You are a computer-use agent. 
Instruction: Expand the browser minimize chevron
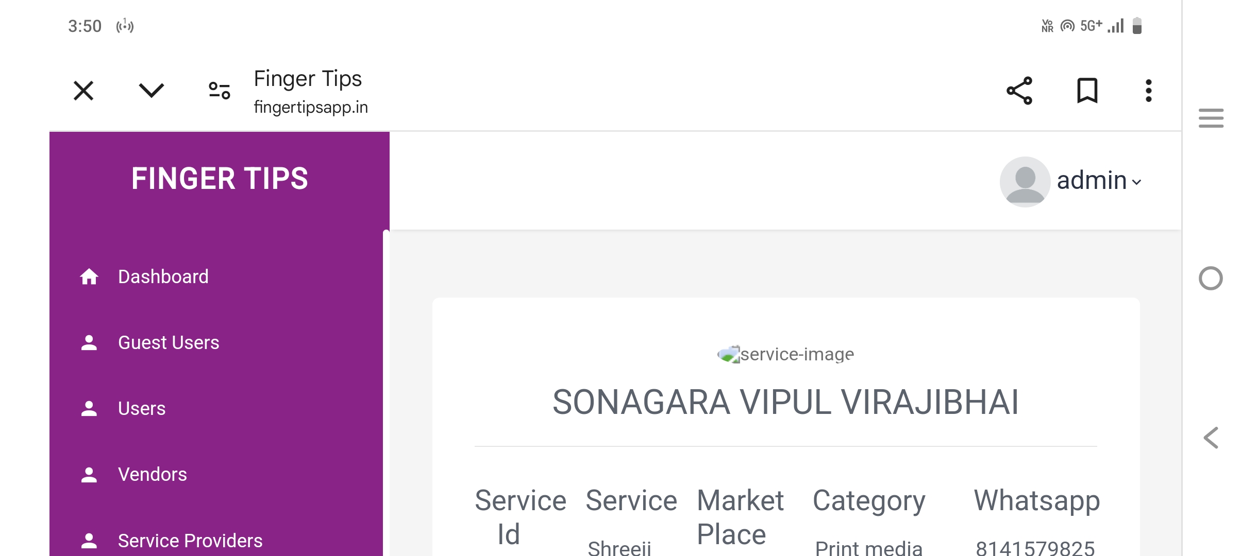click(152, 91)
